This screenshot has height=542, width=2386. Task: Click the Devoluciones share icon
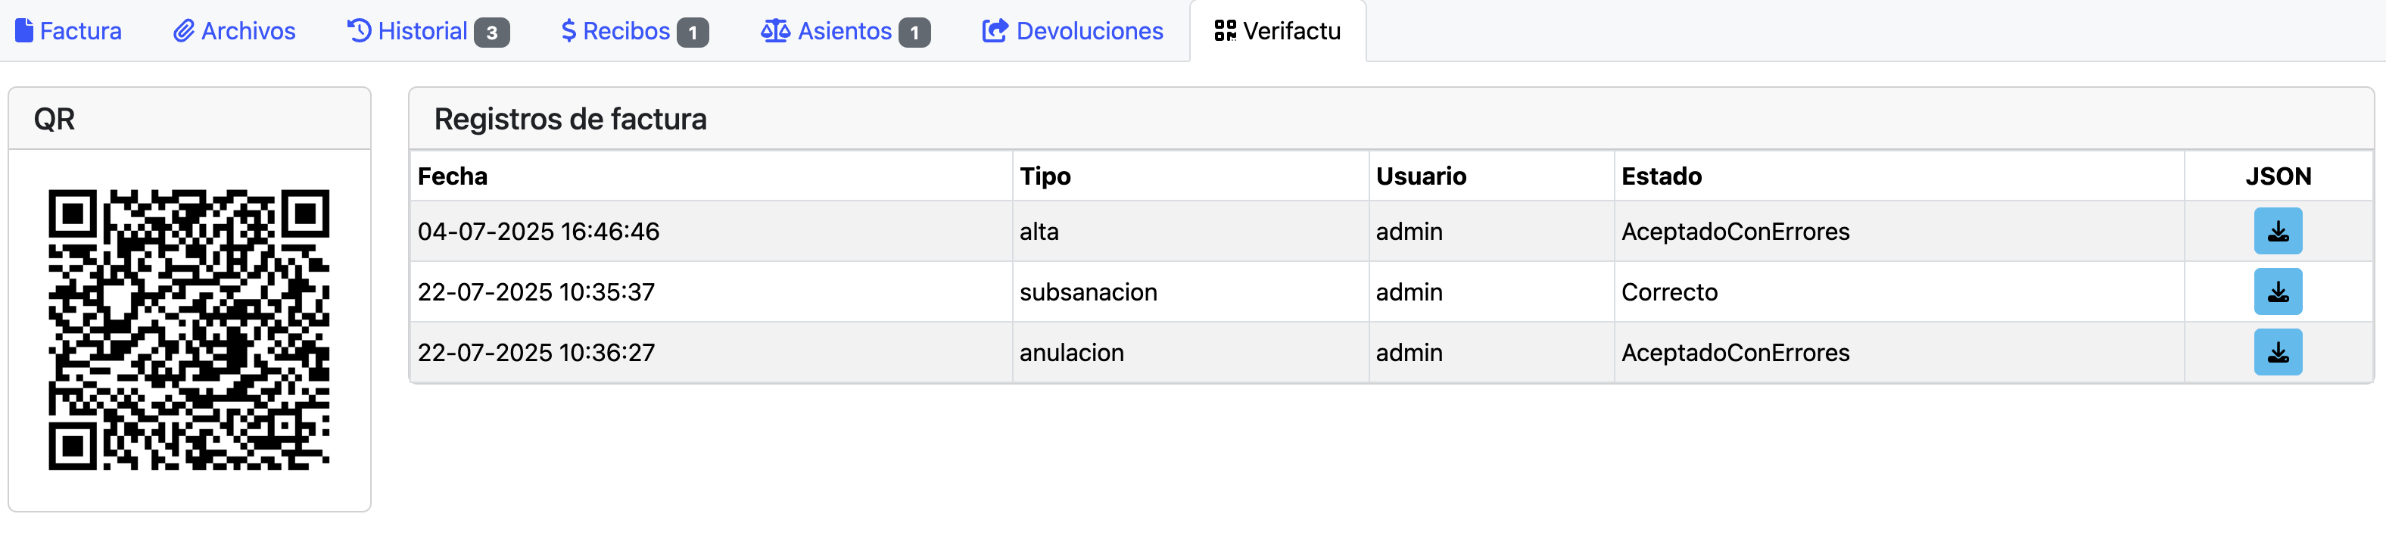tap(995, 32)
